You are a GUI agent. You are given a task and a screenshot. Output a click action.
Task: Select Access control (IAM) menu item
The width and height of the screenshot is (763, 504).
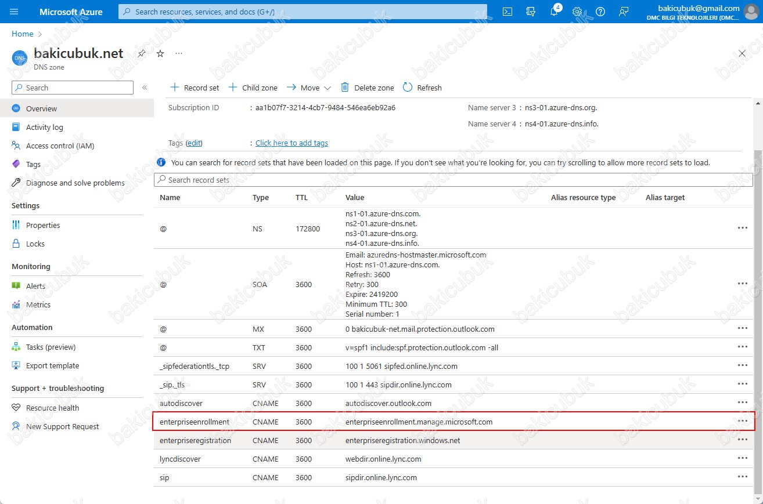(x=60, y=146)
